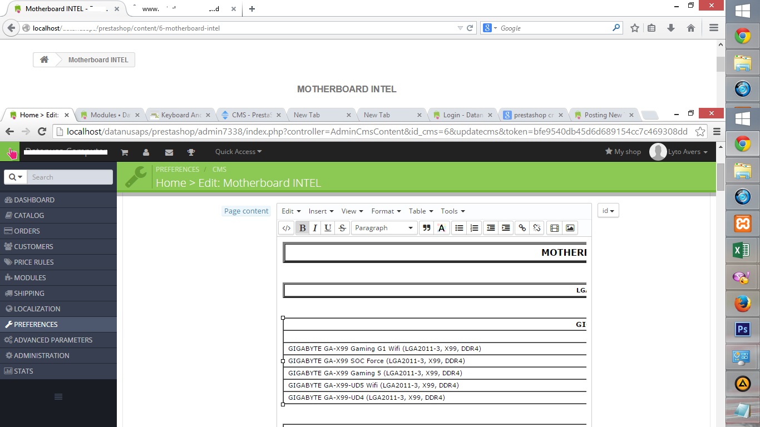Image resolution: width=760 pixels, height=427 pixels.
Task: Launch XAMPP from the taskbar
Action: pos(742,224)
